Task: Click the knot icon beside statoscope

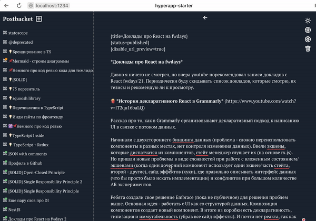Action: [5, 33]
